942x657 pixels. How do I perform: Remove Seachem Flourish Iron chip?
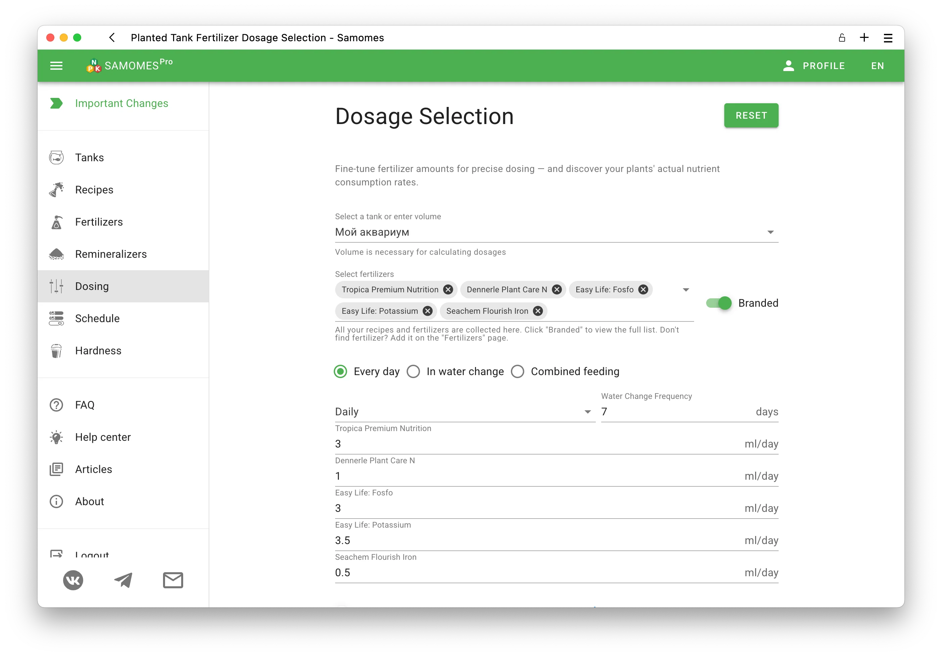click(537, 311)
